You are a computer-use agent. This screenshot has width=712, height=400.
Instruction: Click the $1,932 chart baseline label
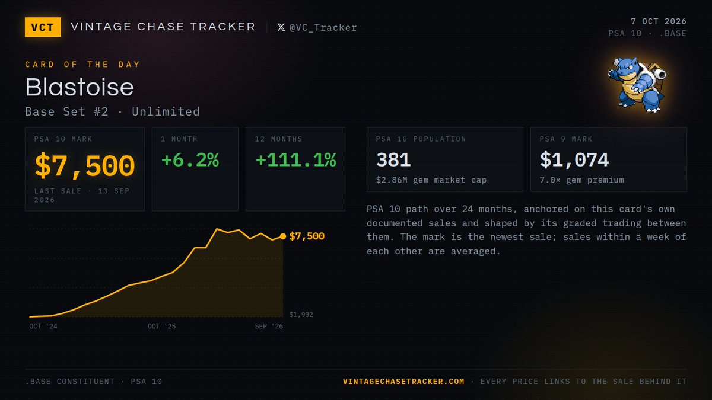[301, 315]
